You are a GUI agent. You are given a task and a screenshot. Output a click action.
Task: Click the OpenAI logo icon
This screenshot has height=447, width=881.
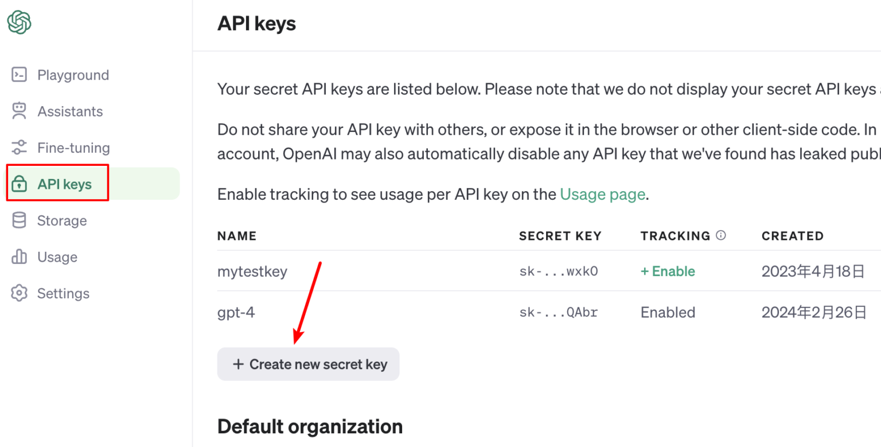pos(19,23)
